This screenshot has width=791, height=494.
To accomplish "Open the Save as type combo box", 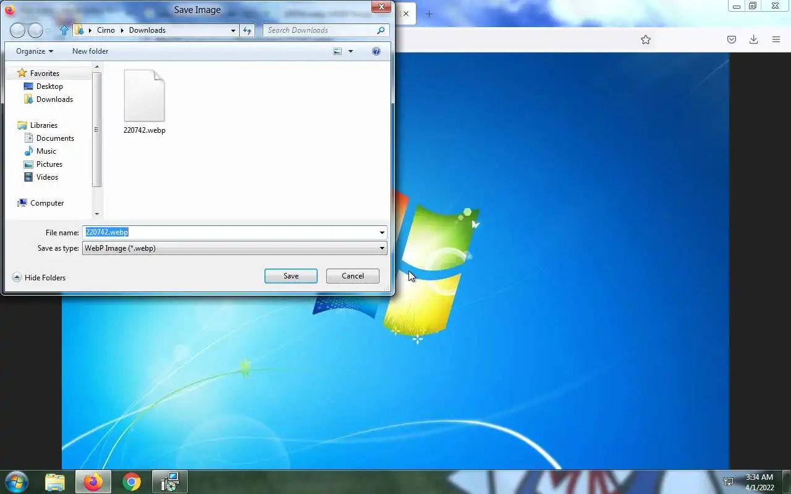I will (235, 248).
